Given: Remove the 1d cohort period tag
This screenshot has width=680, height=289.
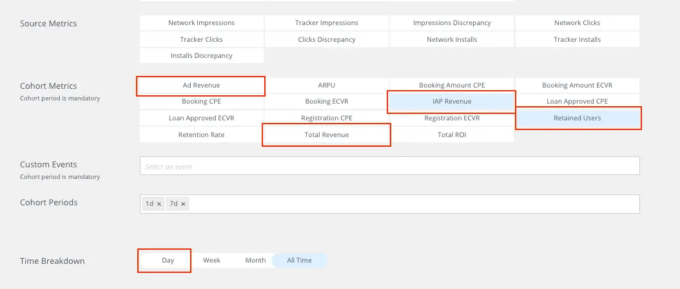Looking at the screenshot, I should click(x=159, y=204).
